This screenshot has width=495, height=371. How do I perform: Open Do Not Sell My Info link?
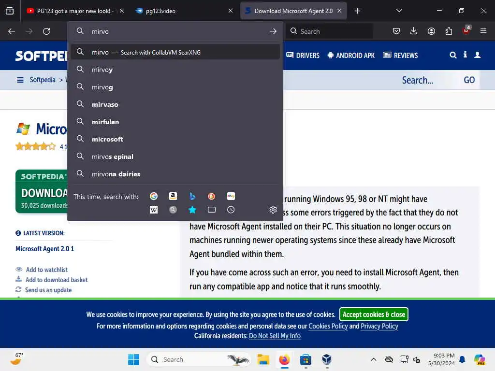pos(275,336)
